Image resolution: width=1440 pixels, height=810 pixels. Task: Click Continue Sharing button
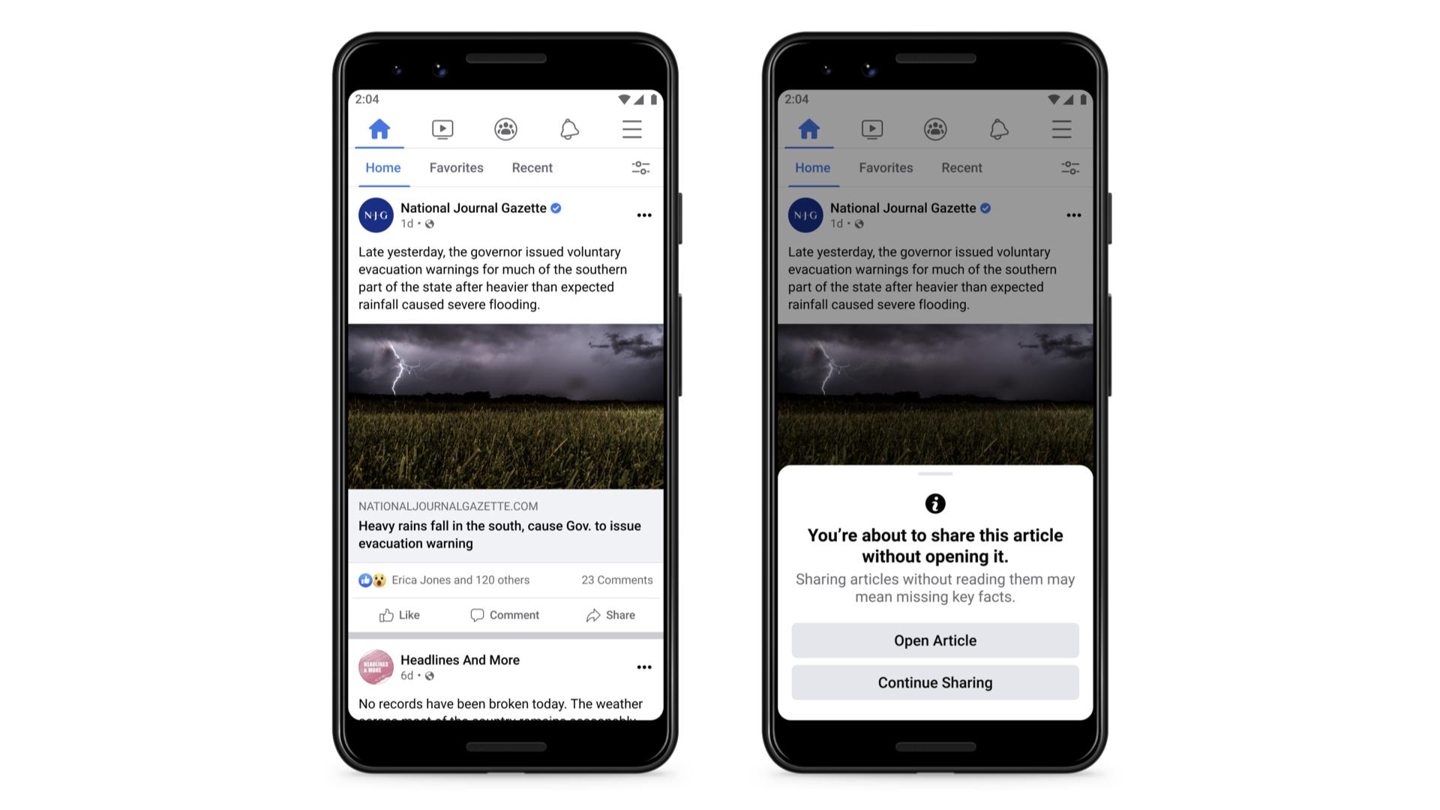coord(934,682)
